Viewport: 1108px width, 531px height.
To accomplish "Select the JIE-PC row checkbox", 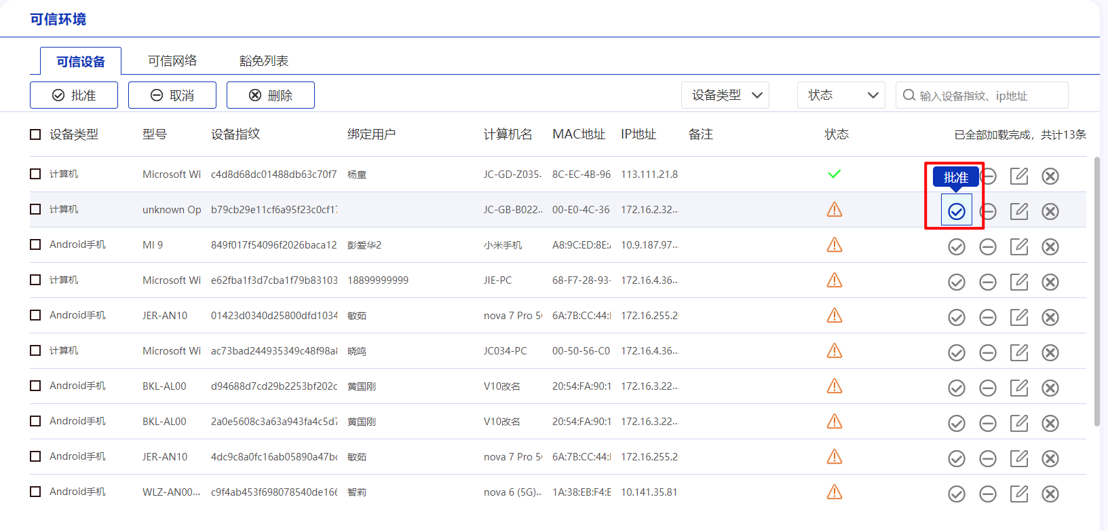I will (x=35, y=280).
